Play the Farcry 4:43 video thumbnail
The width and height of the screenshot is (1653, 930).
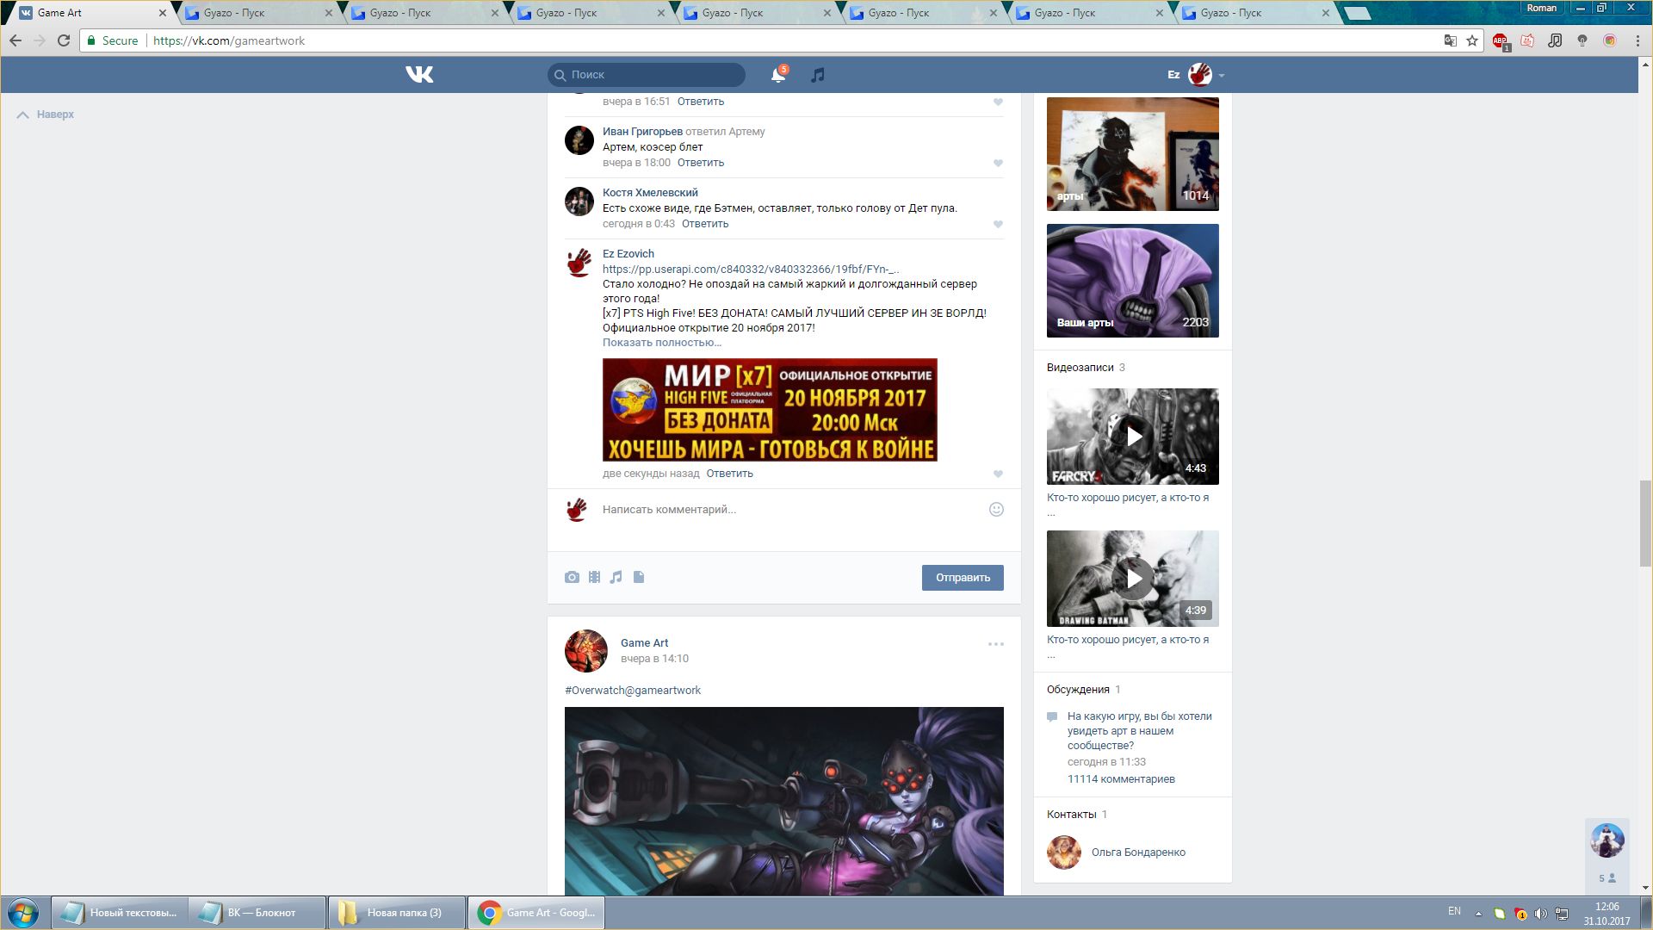(1132, 436)
